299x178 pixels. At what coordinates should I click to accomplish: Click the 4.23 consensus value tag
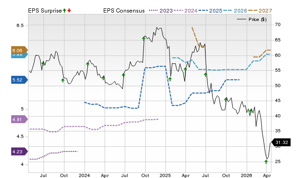coord(20,151)
